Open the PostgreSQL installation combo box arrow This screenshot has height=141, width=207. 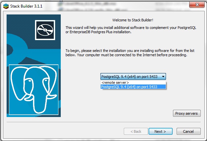pyautogui.click(x=163, y=77)
